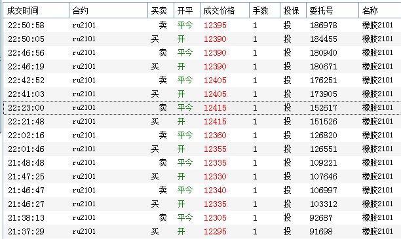Click the price 12395
The width and height of the screenshot is (401, 239).
215,26
